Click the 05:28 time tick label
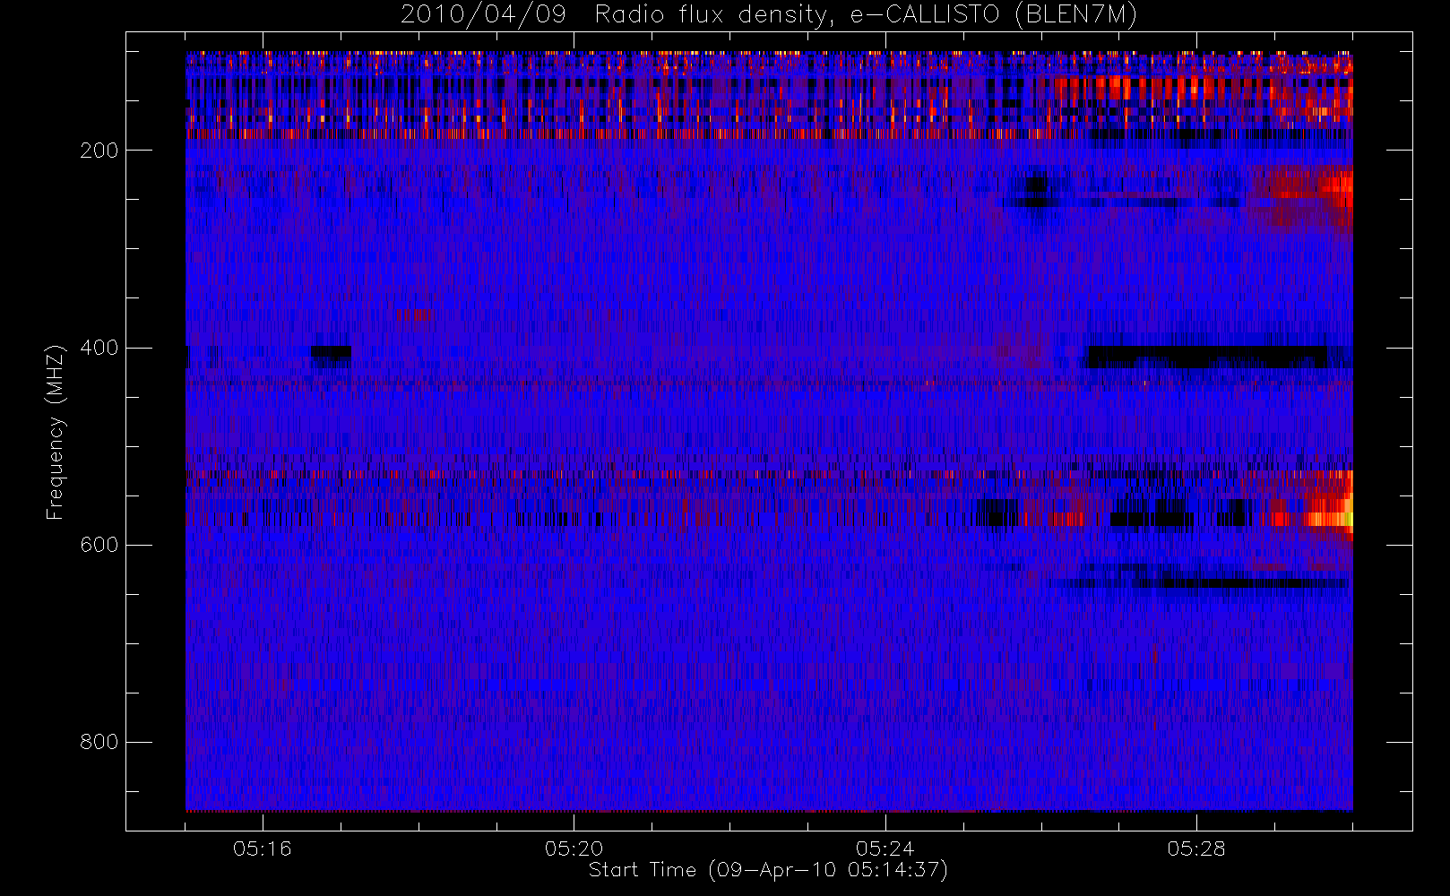 [1195, 849]
